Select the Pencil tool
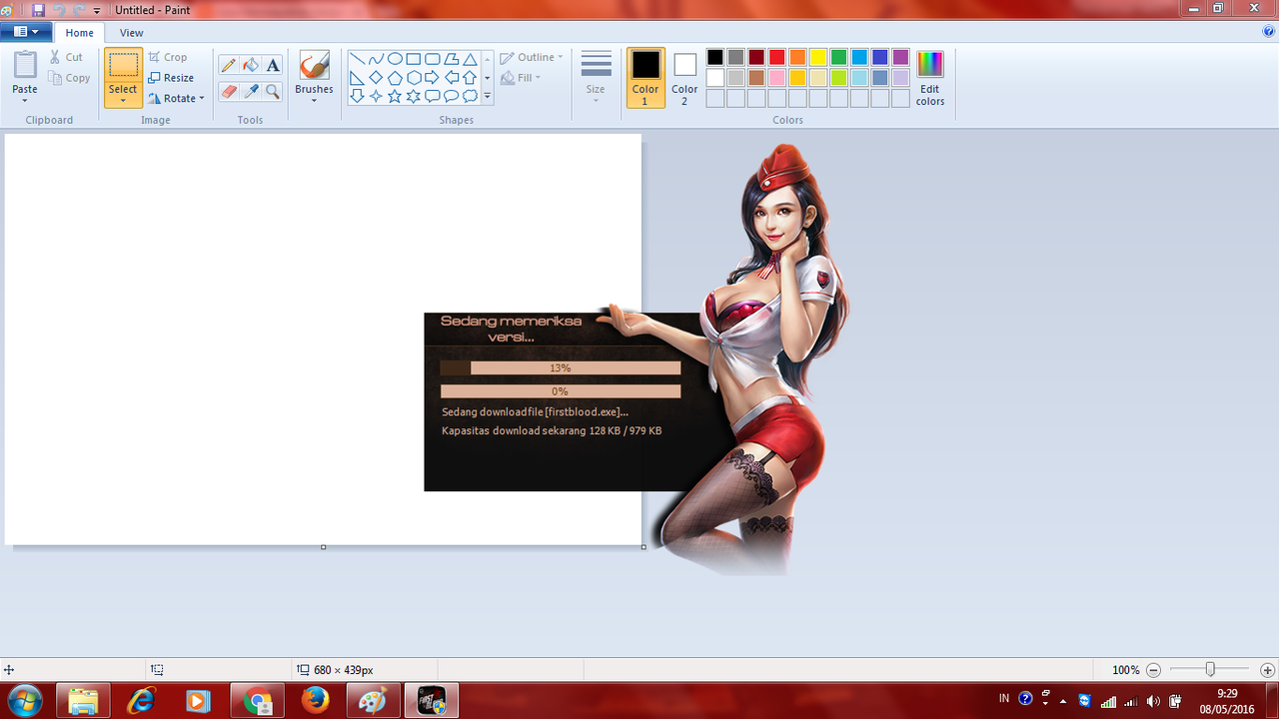 coord(229,65)
